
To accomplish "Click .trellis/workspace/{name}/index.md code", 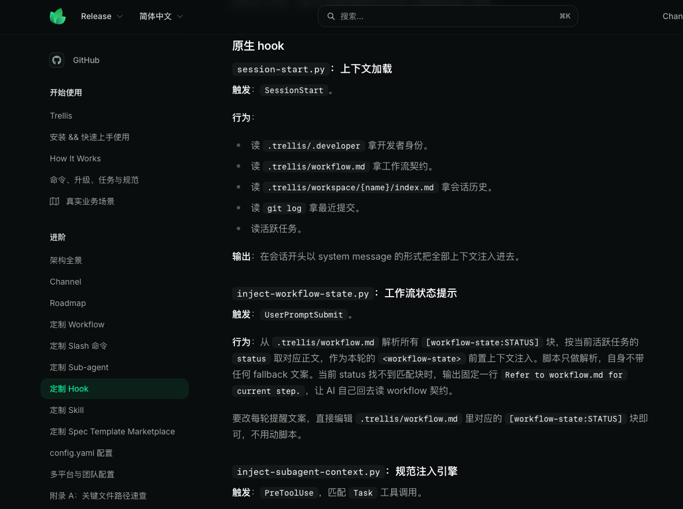I will point(351,187).
